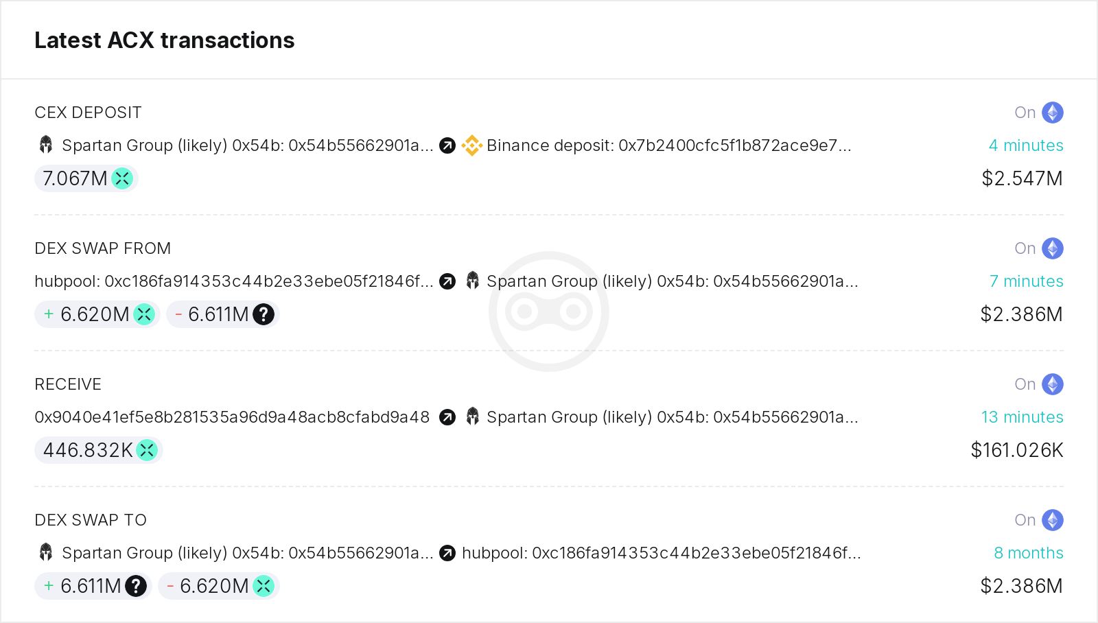Click the Ethereum icon in DEX SWAP TO row
Viewport: 1098px width, 623px height.
tap(1053, 520)
